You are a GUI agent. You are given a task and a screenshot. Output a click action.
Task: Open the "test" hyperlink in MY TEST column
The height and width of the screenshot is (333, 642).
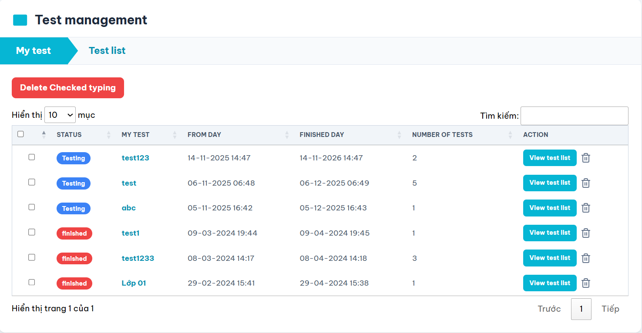click(129, 183)
